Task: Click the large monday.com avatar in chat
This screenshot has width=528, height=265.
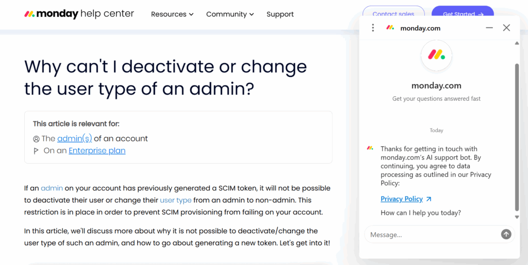Action: 436,55
